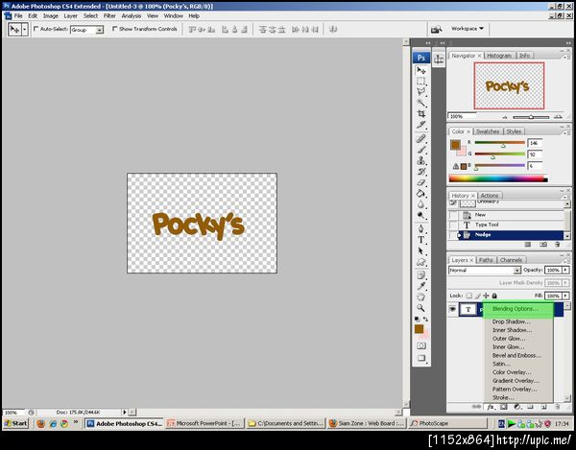576x450 pixels.
Task: Select the Horizontal Type tool in toolbox
Action: [421, 240]
